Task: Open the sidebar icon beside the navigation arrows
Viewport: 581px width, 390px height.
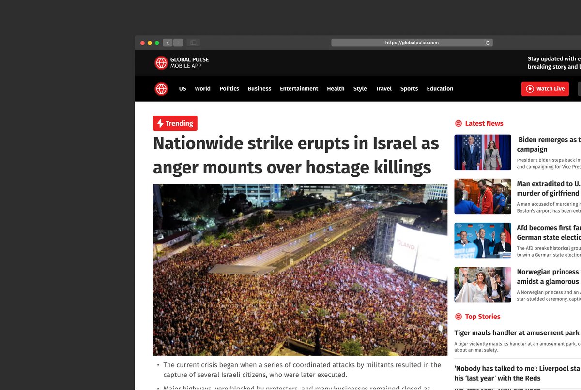Action: coord(193,43)
